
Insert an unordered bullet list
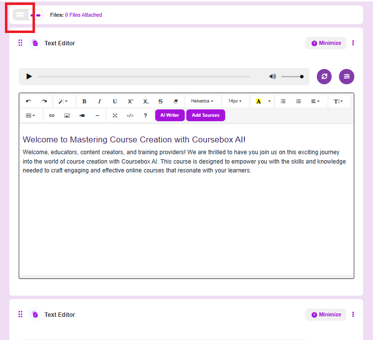click(283, 102)
